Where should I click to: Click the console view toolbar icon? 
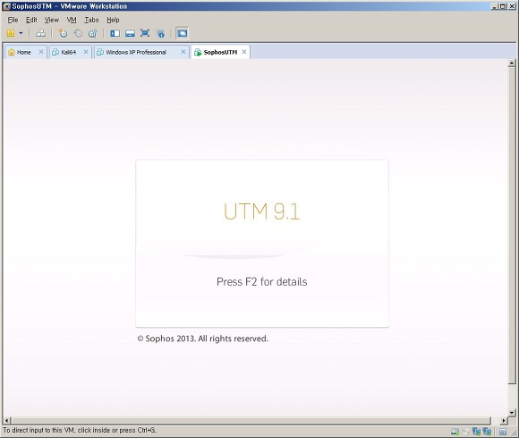coord(182,33)
